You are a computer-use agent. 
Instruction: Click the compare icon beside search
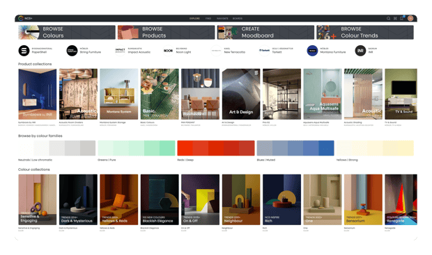(x=395, y=18)
